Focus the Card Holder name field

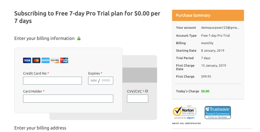tap(68, 99)
